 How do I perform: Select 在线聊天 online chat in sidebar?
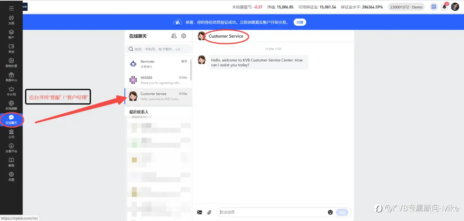11,119
